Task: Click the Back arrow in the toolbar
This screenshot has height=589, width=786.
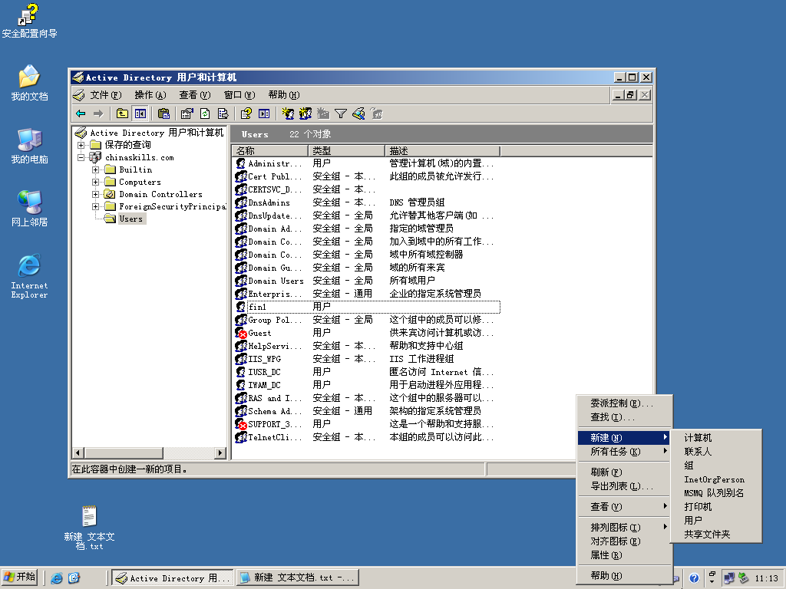Action: (81, 114)
